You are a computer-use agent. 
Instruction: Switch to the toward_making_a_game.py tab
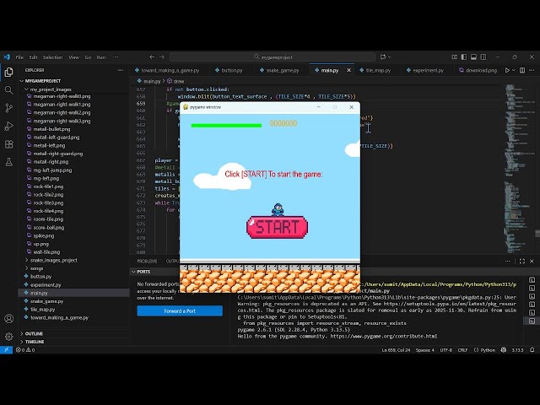coord(167,70)
